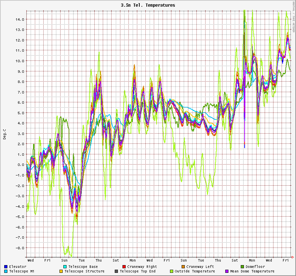Click the chart title '3.5m Tel. Temperatures'
The image size is (296, 276).
(x=148, y=5)
